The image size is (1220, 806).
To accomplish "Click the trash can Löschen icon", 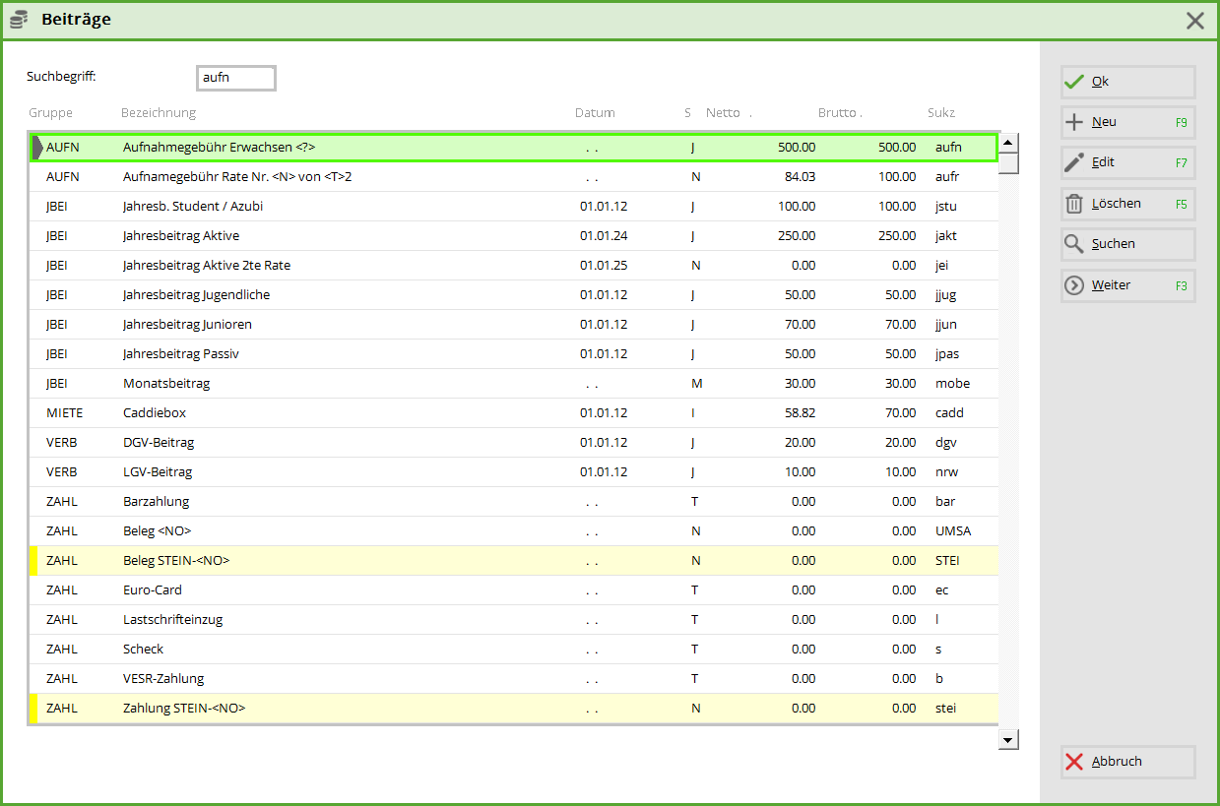I will pyautogui.click(x=1074, y=205).
